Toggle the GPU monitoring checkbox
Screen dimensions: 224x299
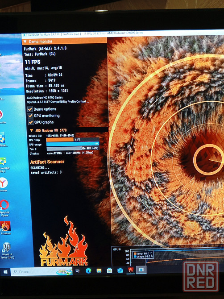pos(30,116)
